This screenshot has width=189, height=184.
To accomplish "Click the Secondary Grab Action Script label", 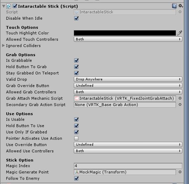I will (x=36, y=105).
